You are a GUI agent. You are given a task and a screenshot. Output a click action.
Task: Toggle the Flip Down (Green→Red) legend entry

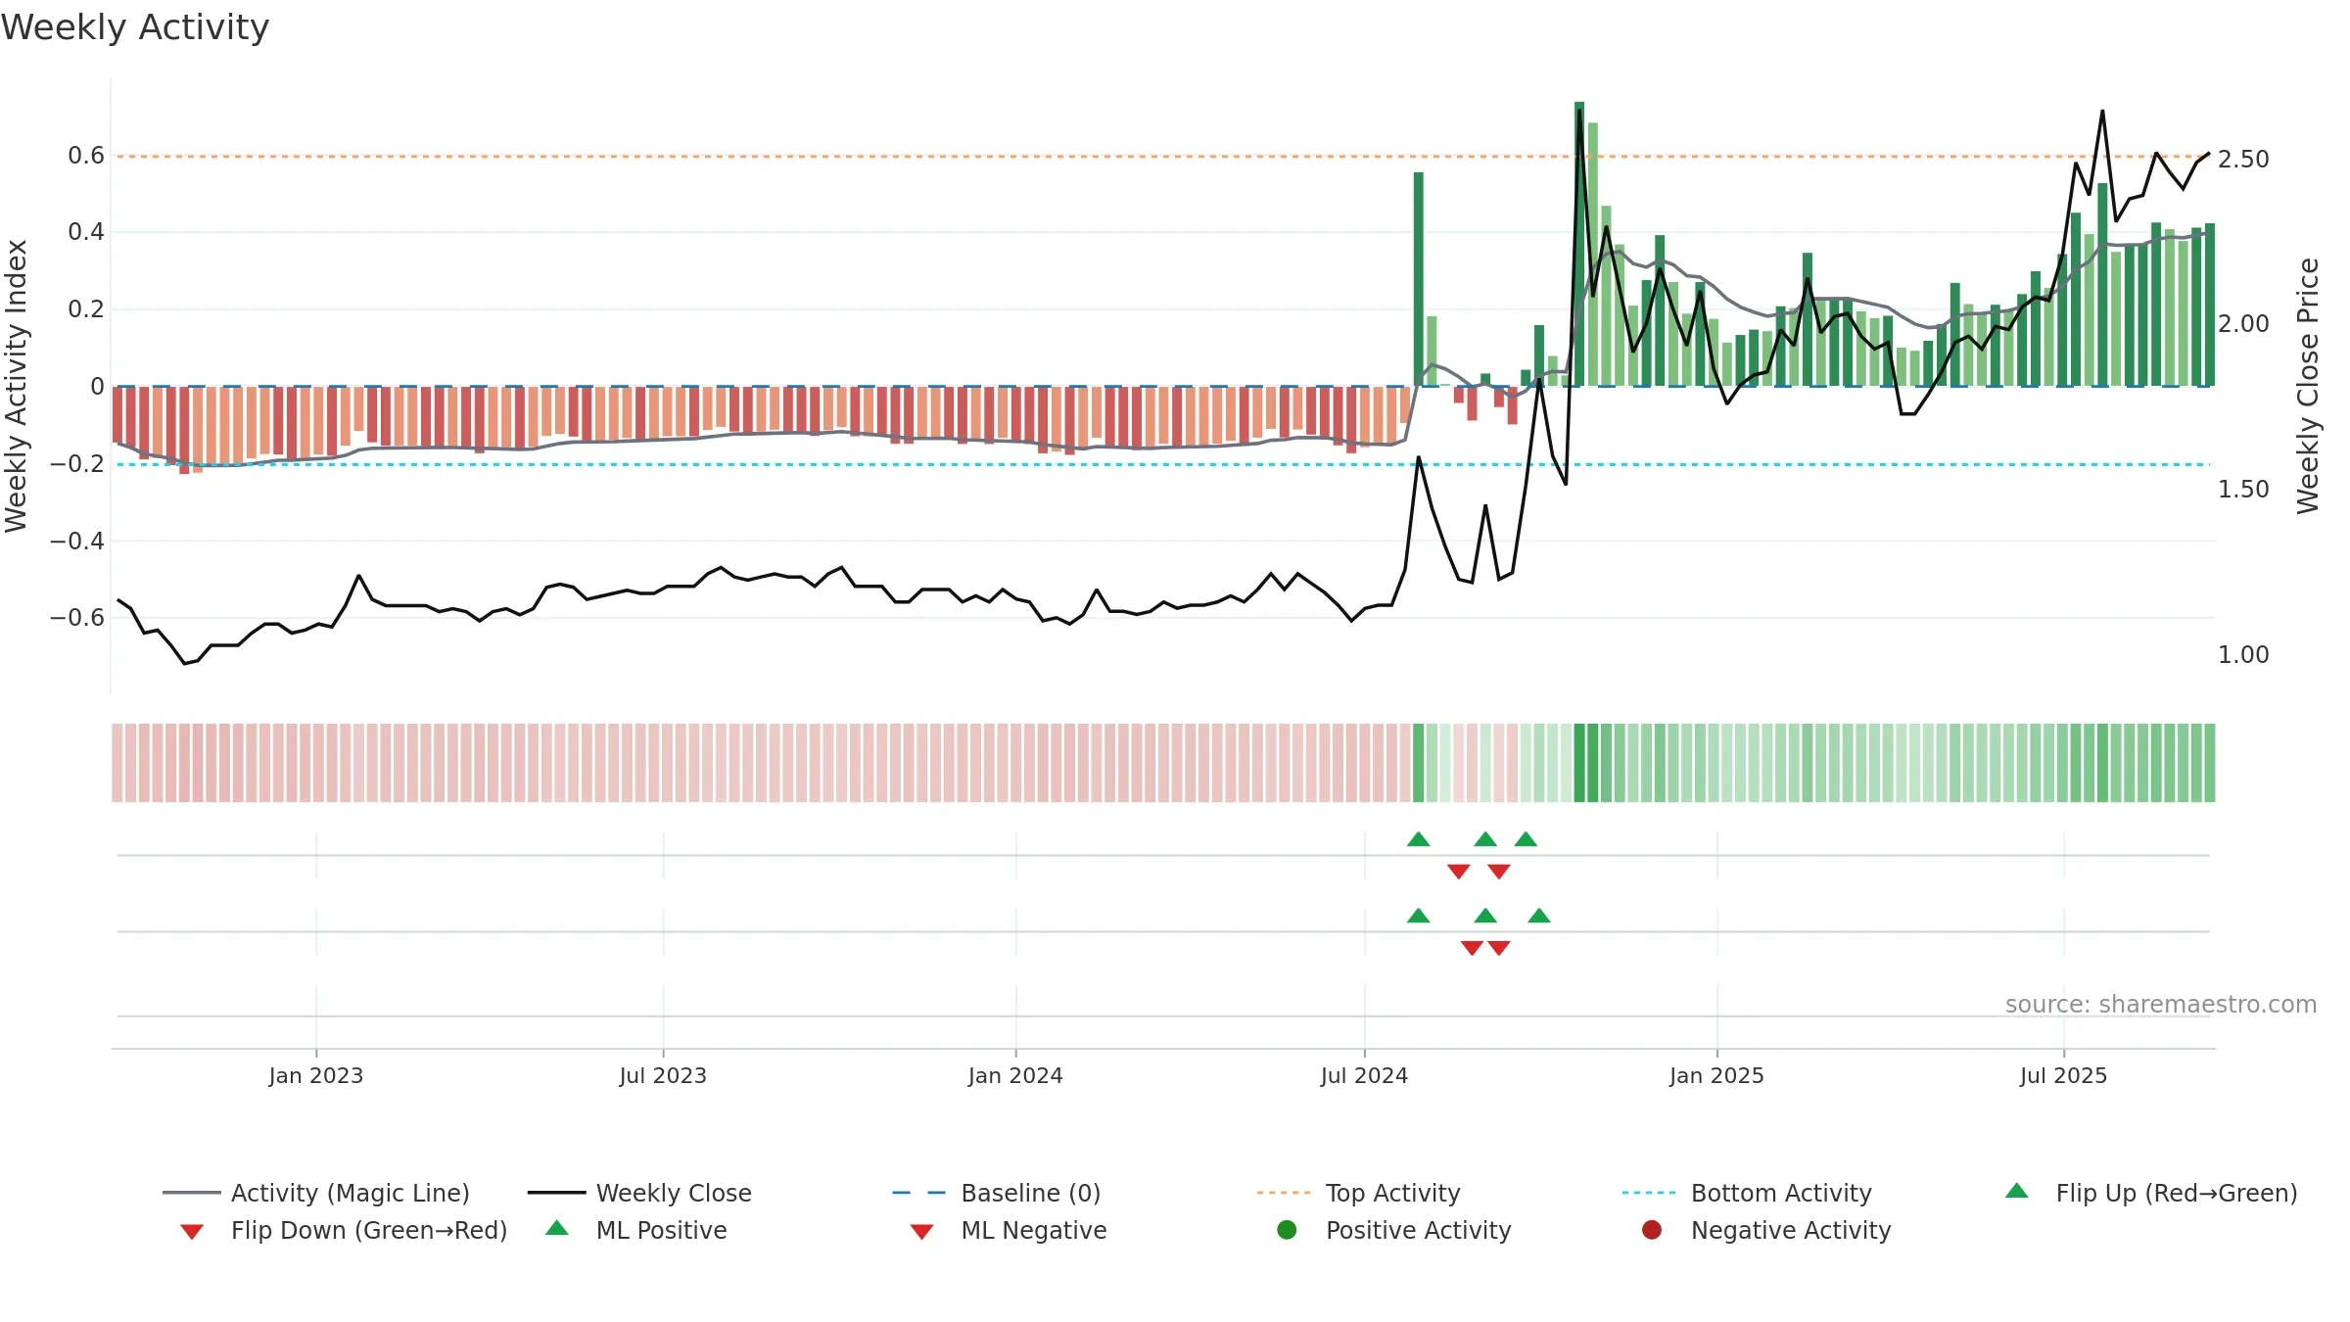click(x=344, y=1230)
